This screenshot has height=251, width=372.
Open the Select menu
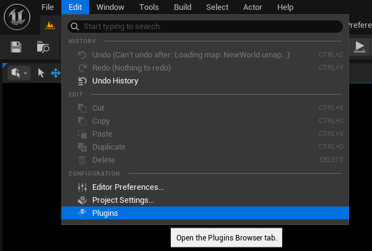coord(217,7)
